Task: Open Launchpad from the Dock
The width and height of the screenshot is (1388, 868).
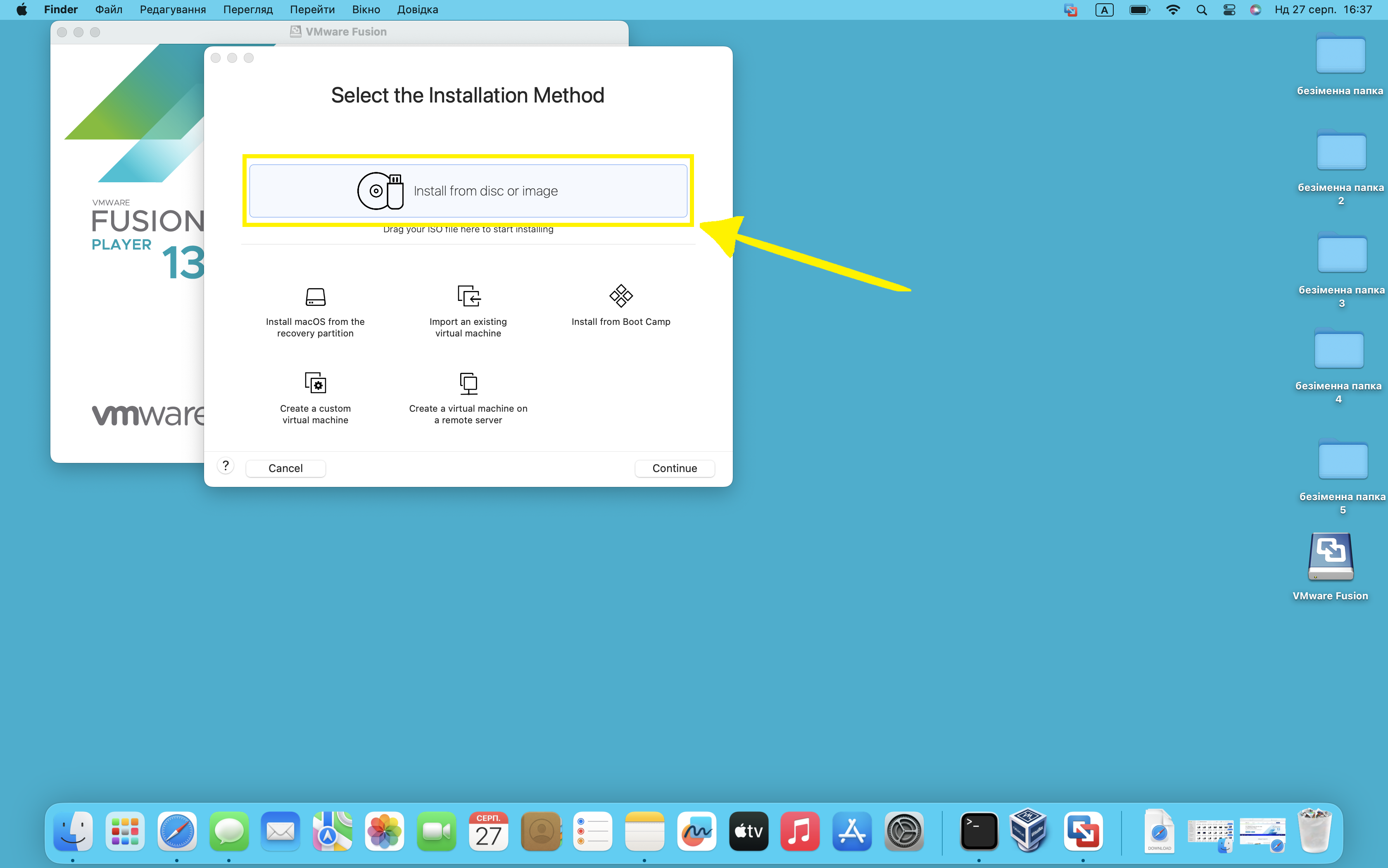Action: [x=124, y=831]
